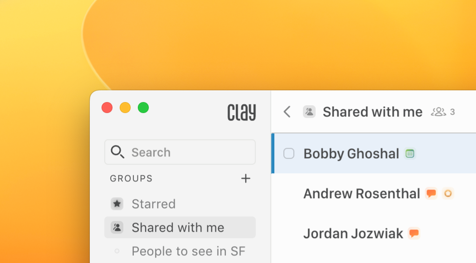The height and width of the screenshot is (263, 476).
Task: Open the Starred group
Action: click(x=153, y=204)
